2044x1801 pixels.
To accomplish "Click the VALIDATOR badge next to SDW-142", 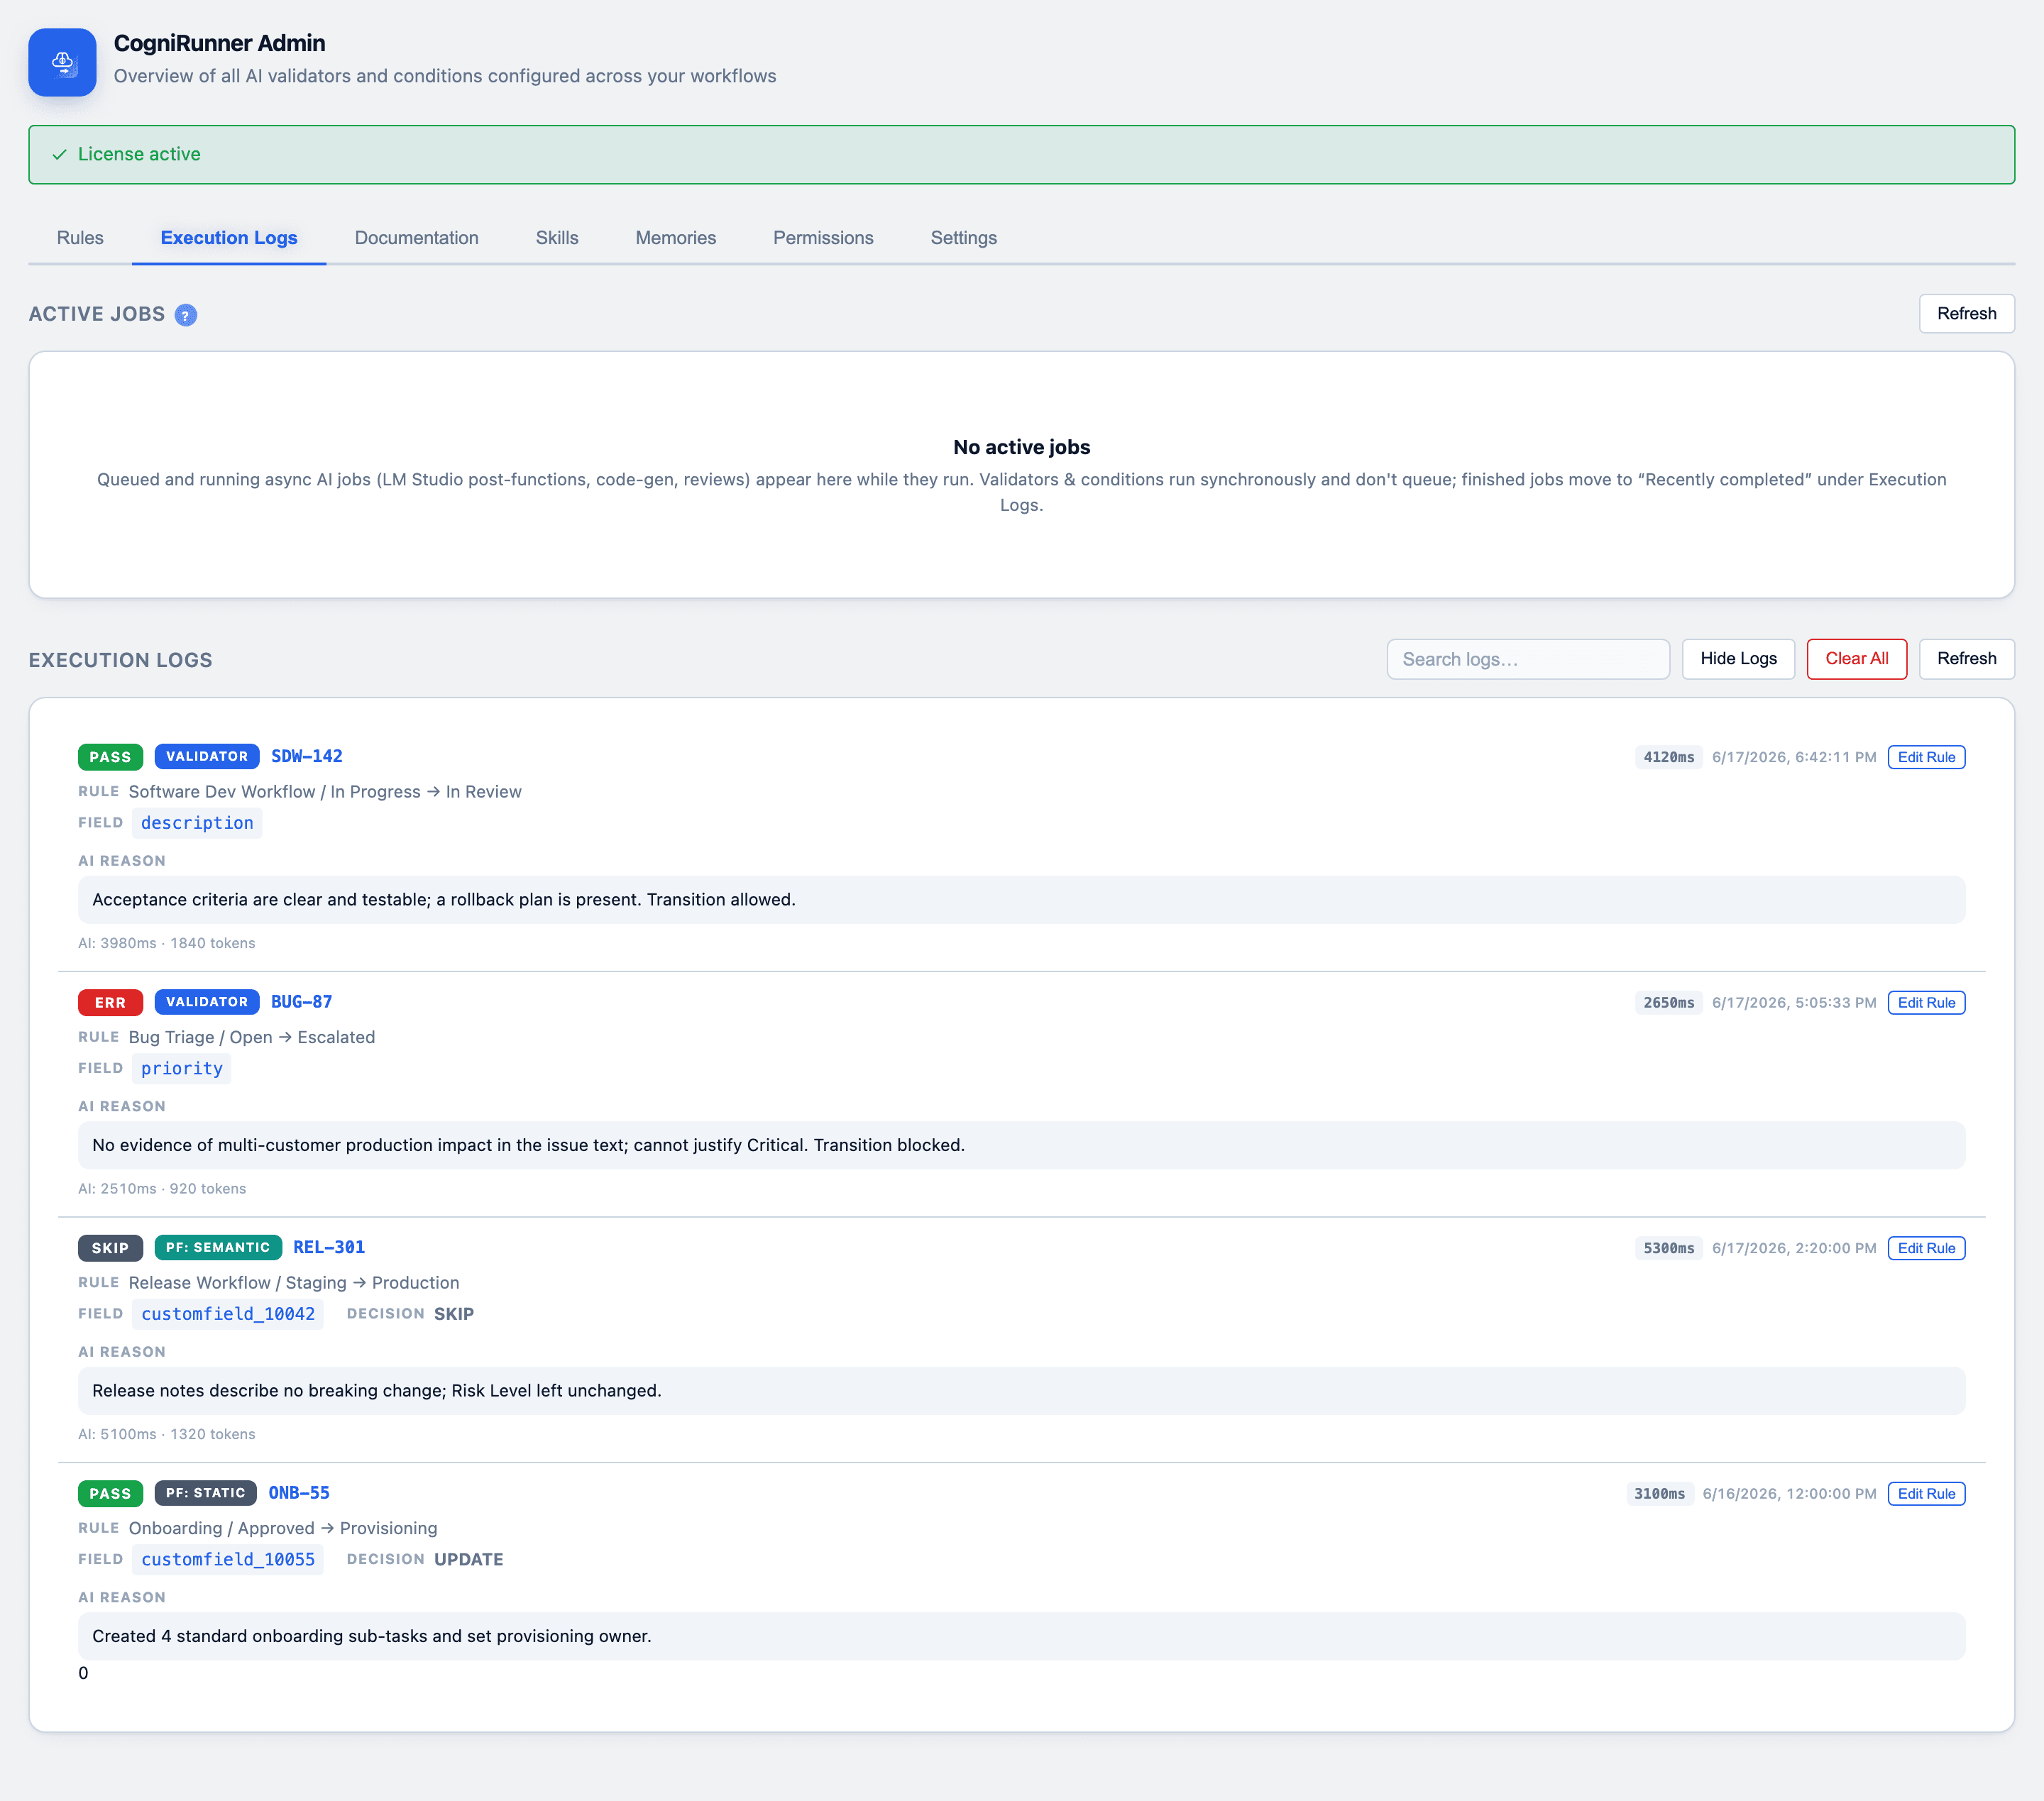I will [207, 757].
